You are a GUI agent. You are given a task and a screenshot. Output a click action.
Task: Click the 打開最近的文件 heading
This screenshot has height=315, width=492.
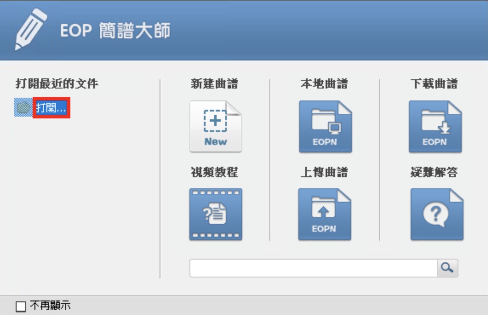point(57,84)
